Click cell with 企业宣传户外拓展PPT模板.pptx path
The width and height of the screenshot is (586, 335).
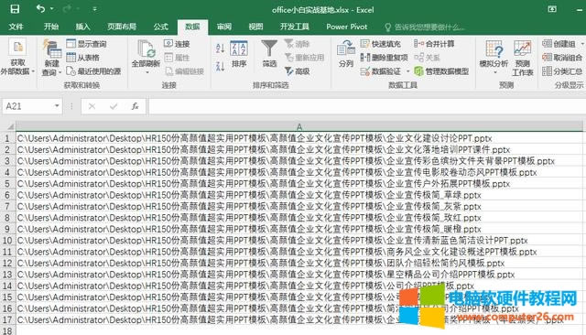coord(299,184)
